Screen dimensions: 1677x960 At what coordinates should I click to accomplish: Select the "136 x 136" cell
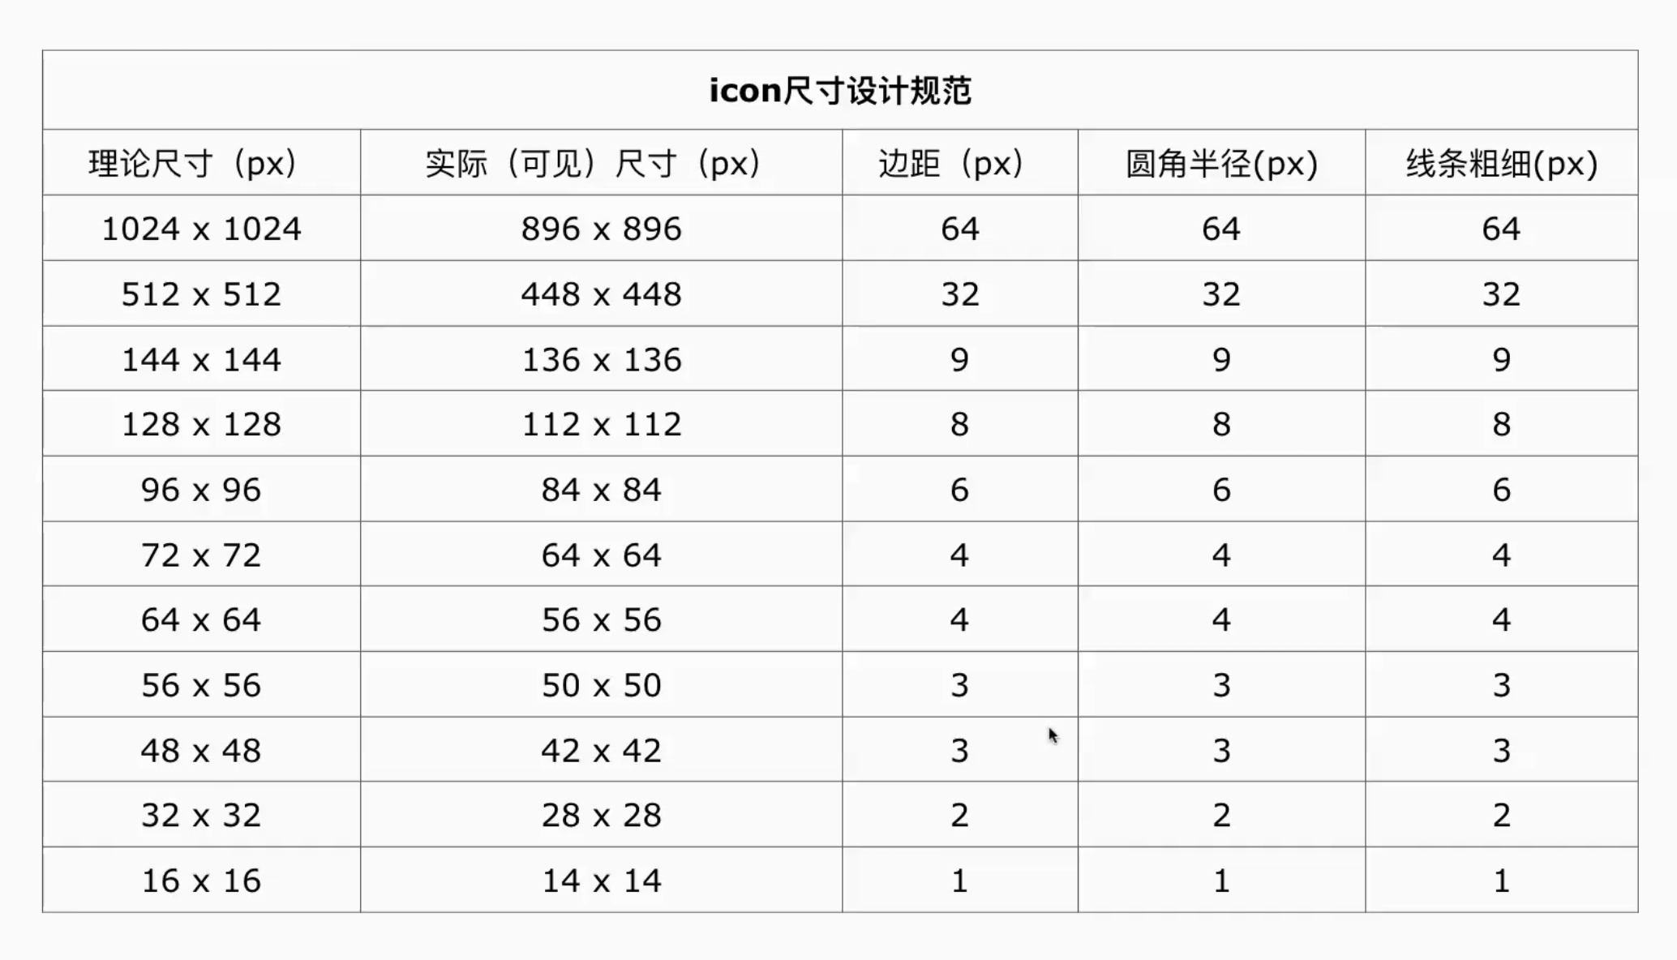click(601, 359)
